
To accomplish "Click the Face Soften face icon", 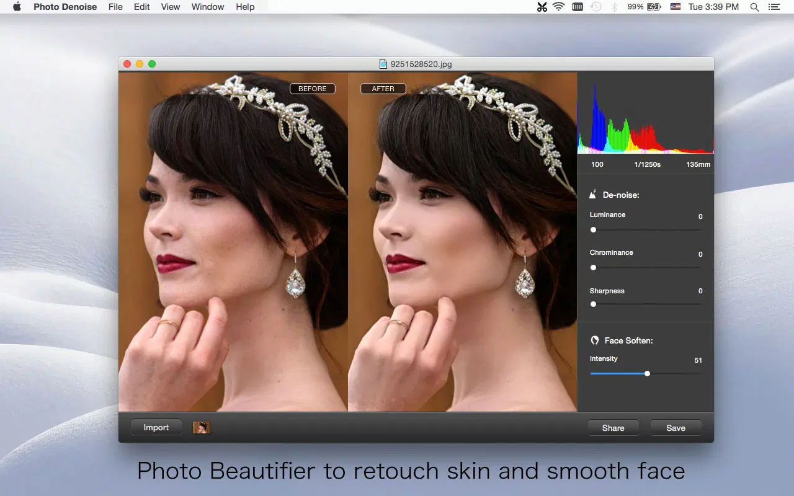I will [x=595, y=340].
